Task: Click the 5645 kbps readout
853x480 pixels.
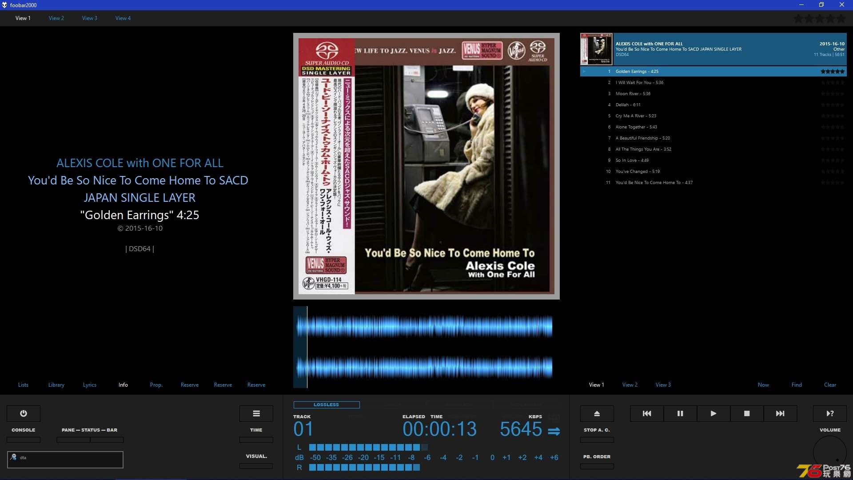Action: [521, 429]
